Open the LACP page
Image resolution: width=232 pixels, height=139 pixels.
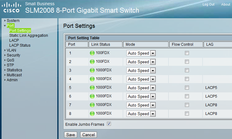click(14, 40)
